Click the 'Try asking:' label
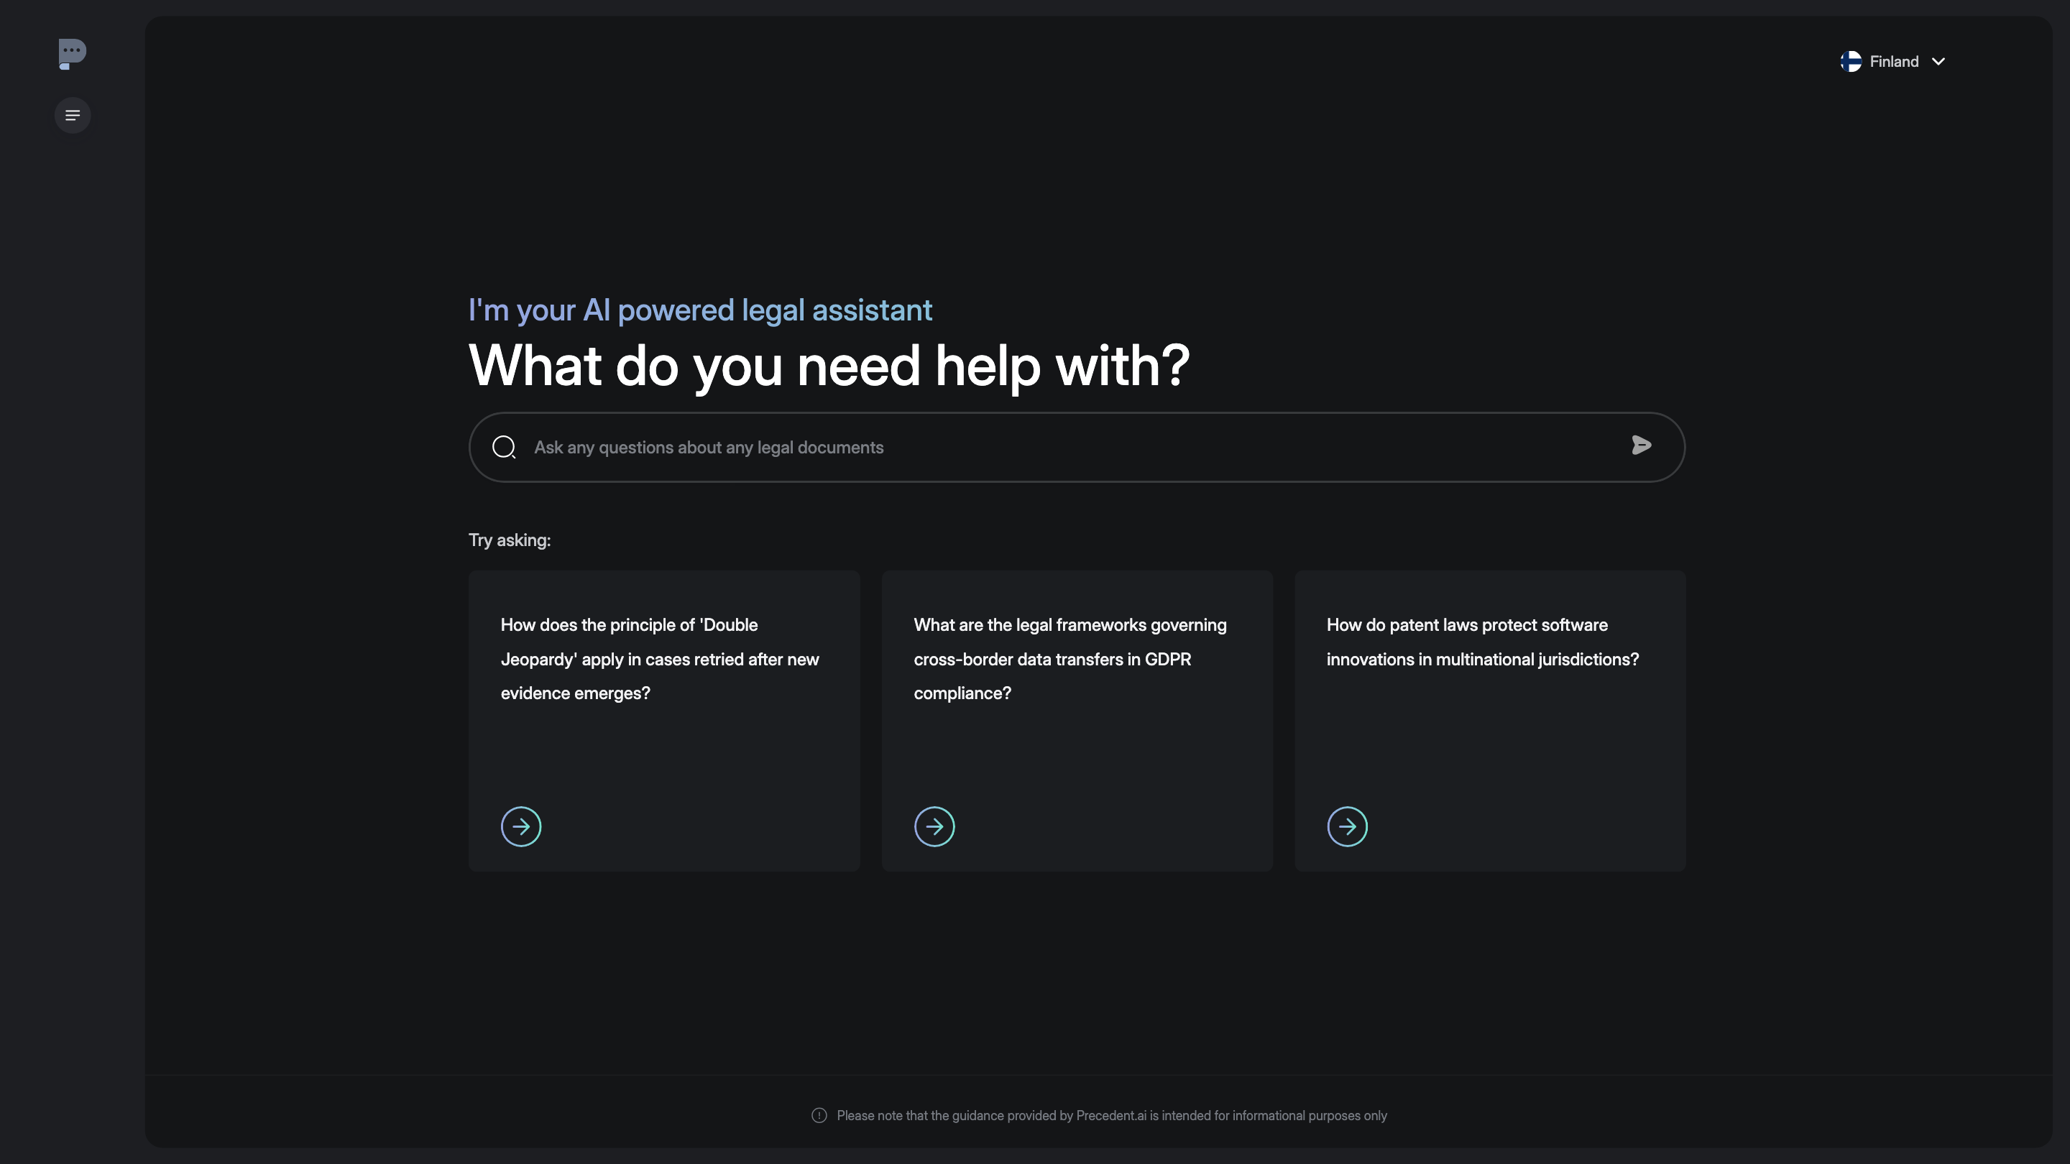This screenshot has width=2070, height=1164. point(510,540)
